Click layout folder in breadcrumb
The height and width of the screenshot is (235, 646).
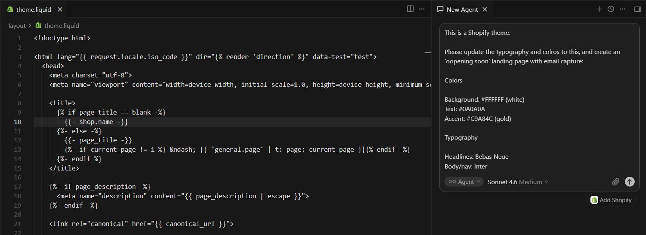click(x=17, y=25)
